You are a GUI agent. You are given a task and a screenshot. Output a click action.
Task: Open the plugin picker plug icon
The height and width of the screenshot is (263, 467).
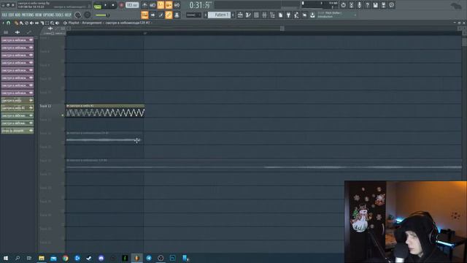pyautogui.click(x=288, y=15)
